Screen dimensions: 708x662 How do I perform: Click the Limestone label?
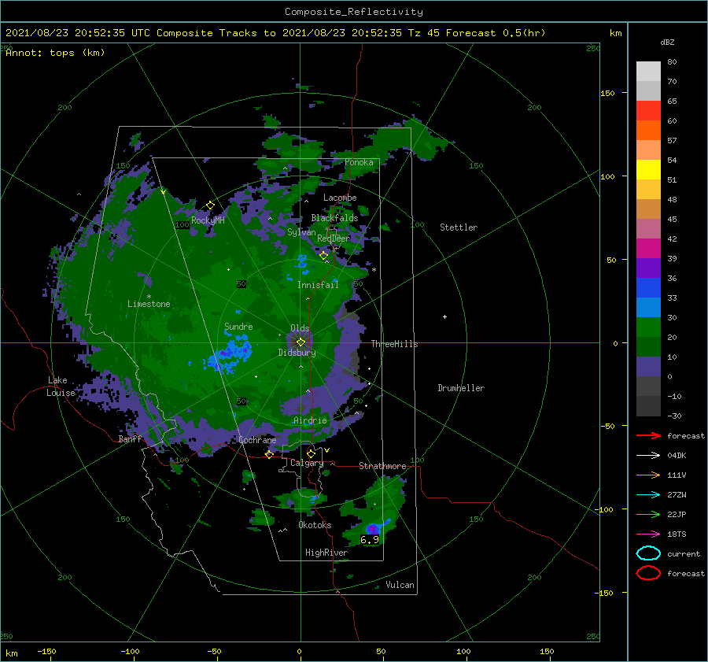[x=149, y=304]
